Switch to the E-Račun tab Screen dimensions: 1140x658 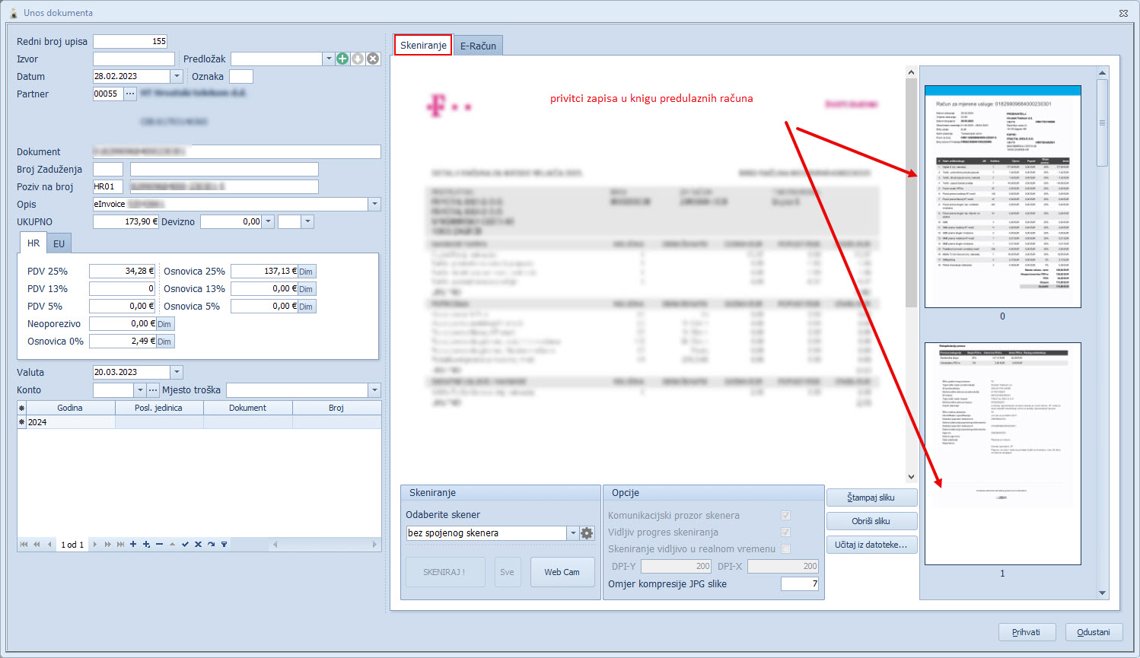tap(478, 46)
